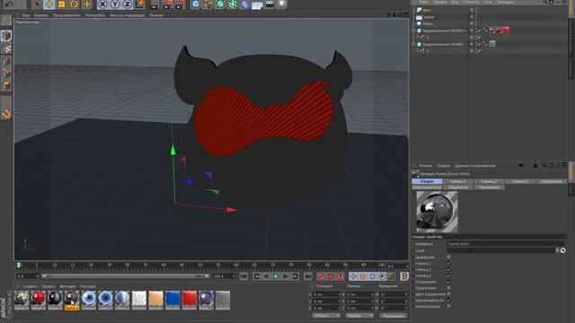The height and width of the screenshot is (323, 575).
Task: Click record active objects red button
Action: (x=322, y=276)
